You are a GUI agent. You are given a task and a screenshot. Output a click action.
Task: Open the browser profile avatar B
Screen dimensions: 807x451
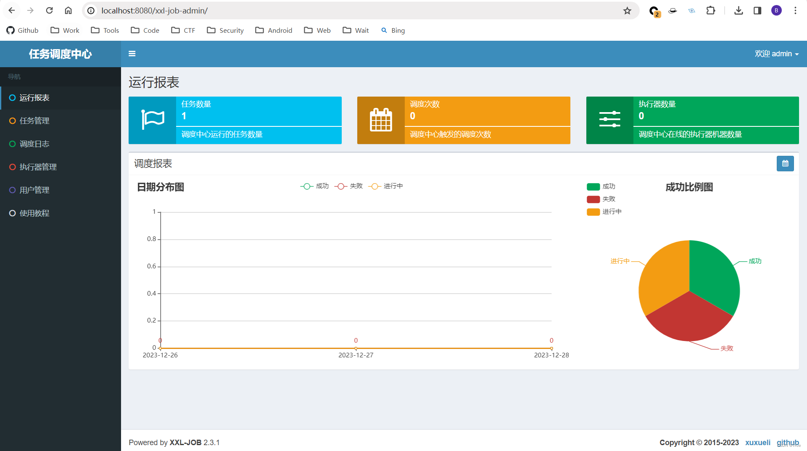(x=776, y=10)
